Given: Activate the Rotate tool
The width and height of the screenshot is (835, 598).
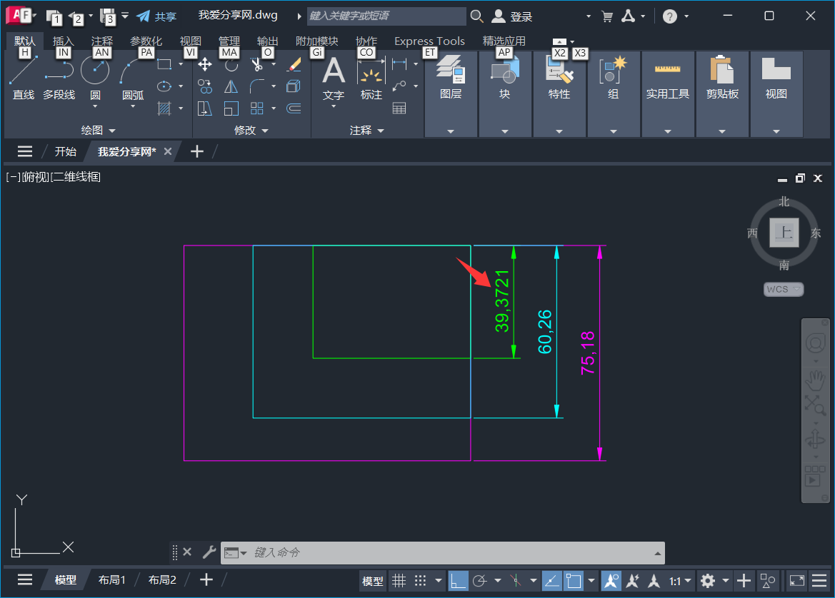Looking at the screenshot, I should [x=231, y=65].
